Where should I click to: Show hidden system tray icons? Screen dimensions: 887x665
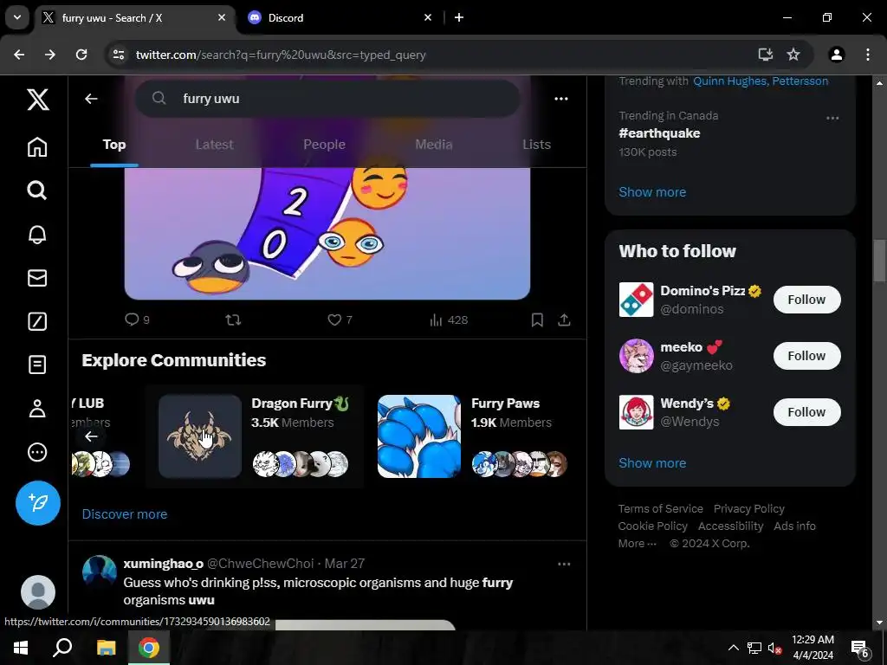point(733,648)
